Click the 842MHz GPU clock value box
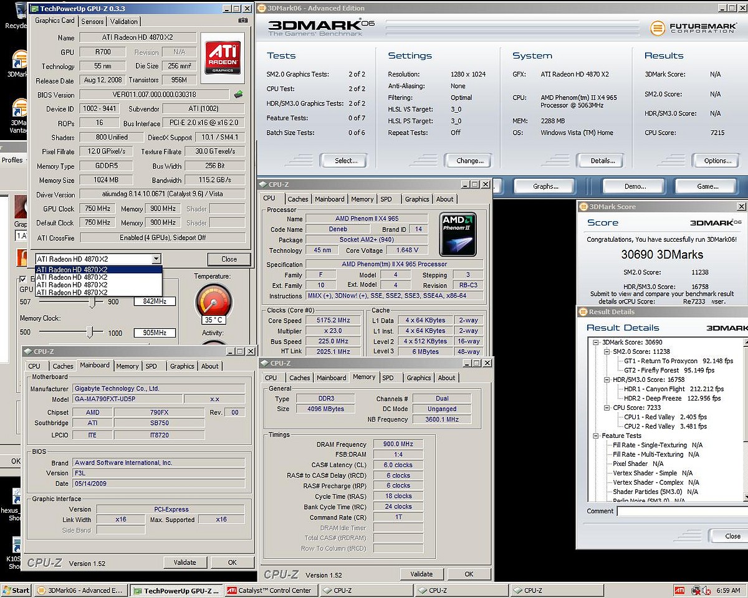 click(x=155, y=302)
